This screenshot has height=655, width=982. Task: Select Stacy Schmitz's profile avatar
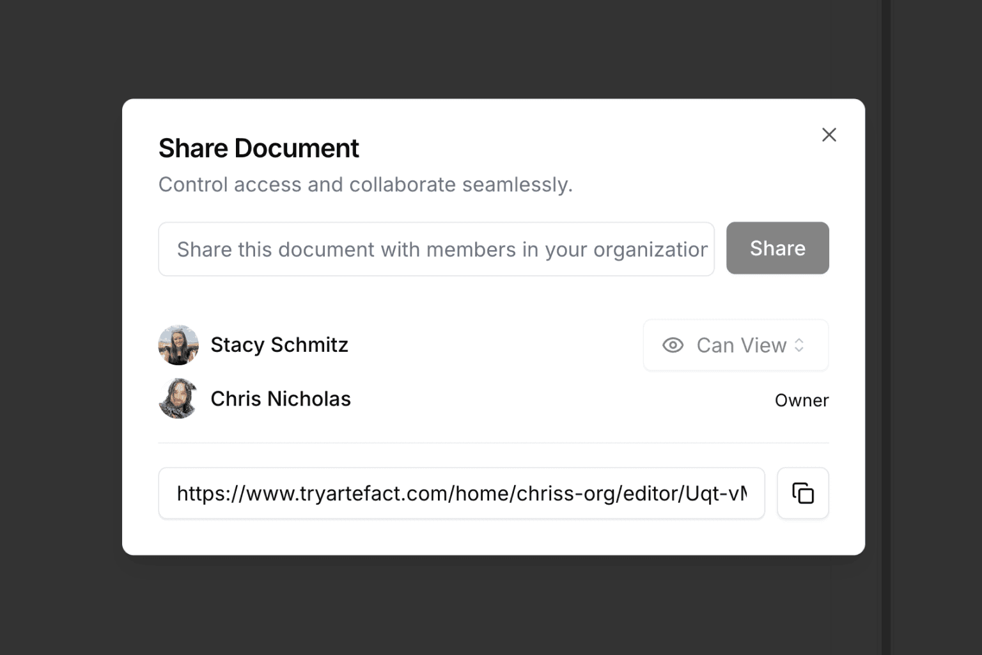(x=178, y=345)
